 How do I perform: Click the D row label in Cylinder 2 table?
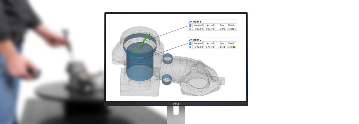click(190, 47)
